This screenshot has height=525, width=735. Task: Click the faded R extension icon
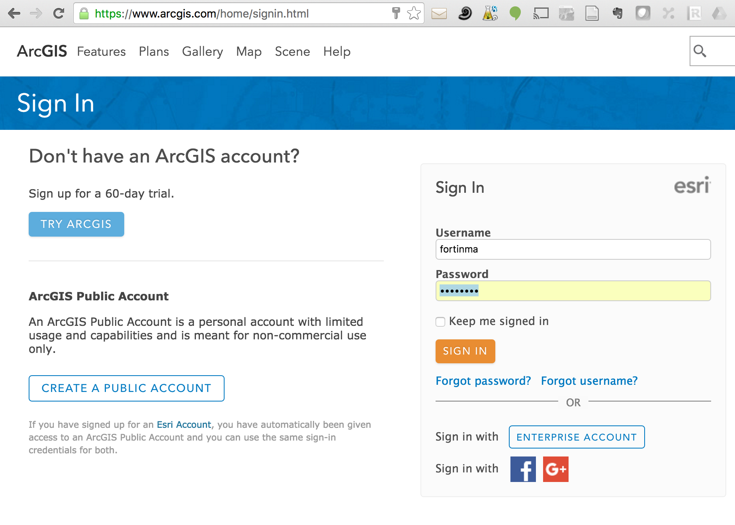point(694,14)
